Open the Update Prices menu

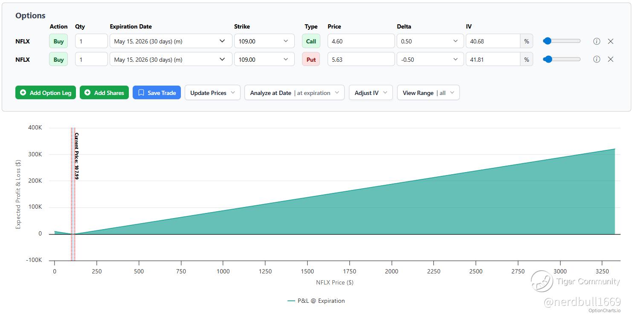coord(212,93)
